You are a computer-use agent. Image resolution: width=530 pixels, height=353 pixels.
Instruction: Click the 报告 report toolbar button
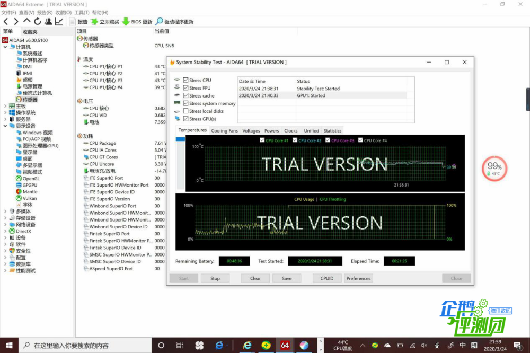[x=78, y=22]
